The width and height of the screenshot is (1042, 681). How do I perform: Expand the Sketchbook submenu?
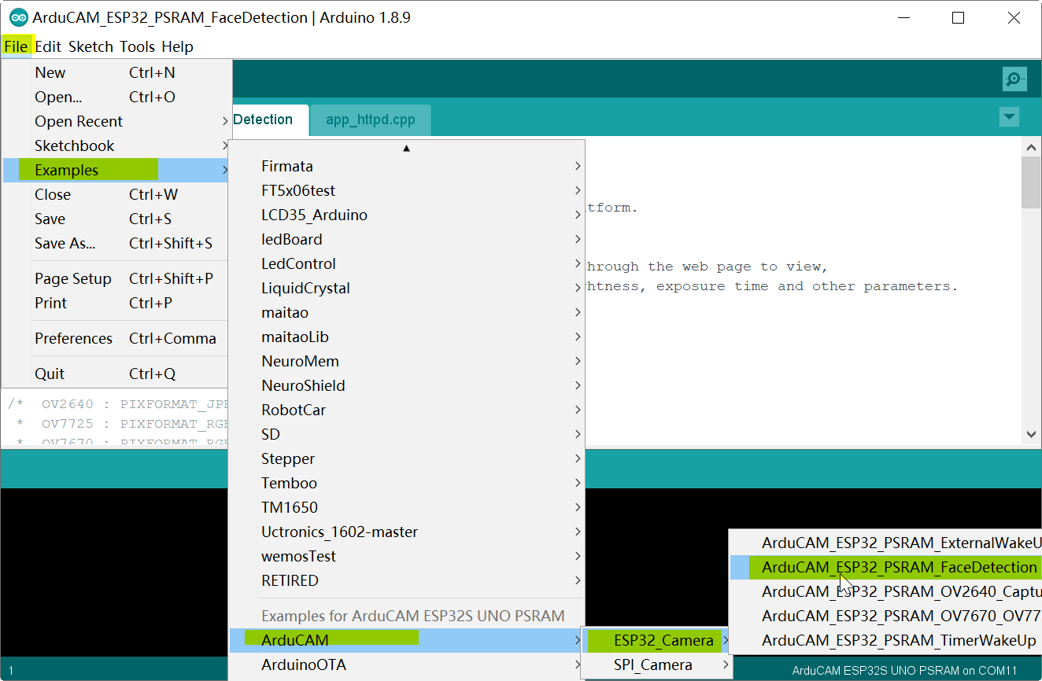[116, 145]
